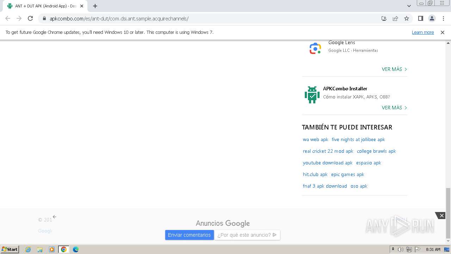Click the APKCombo Installer robot icon
Image resolution: width=451 pixels, height=254 pixels.
312,95
